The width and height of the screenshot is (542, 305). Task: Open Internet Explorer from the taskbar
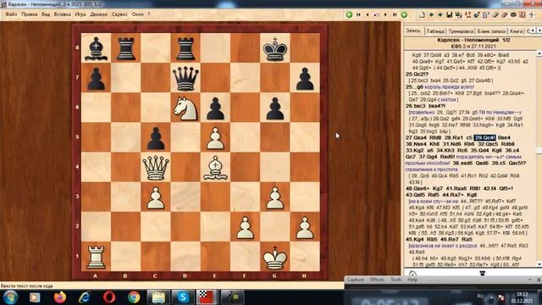pos(85,297)
